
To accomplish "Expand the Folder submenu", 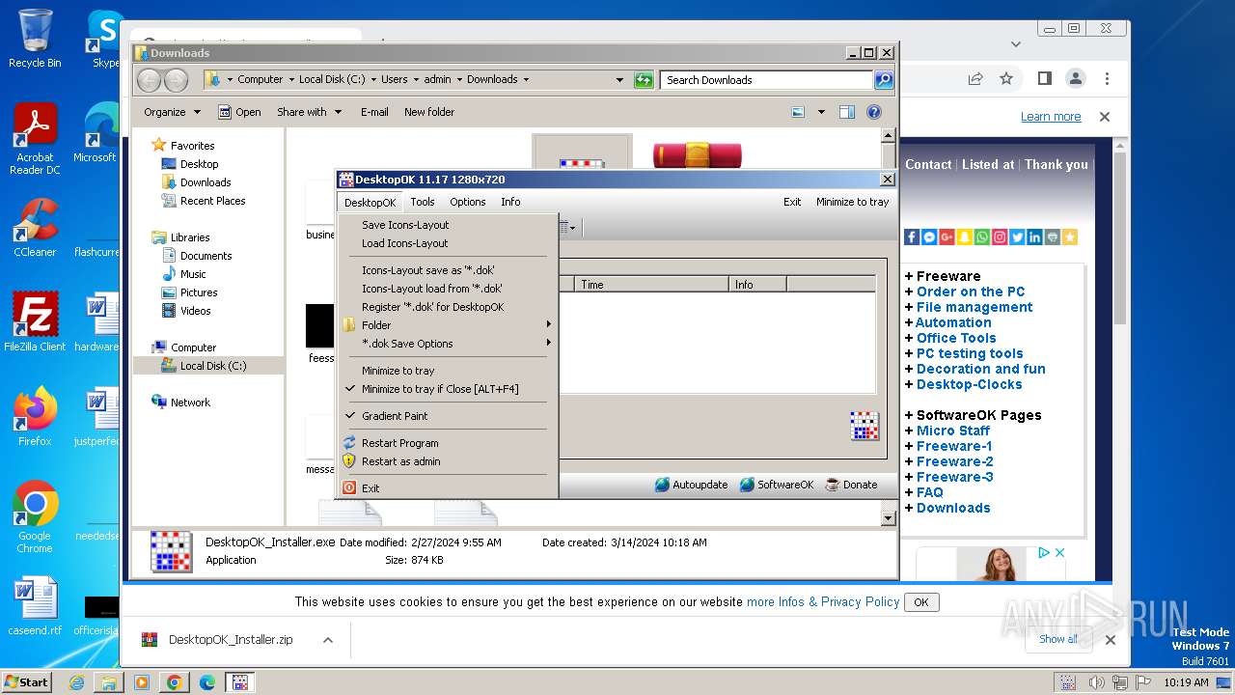I will (448, 325).
